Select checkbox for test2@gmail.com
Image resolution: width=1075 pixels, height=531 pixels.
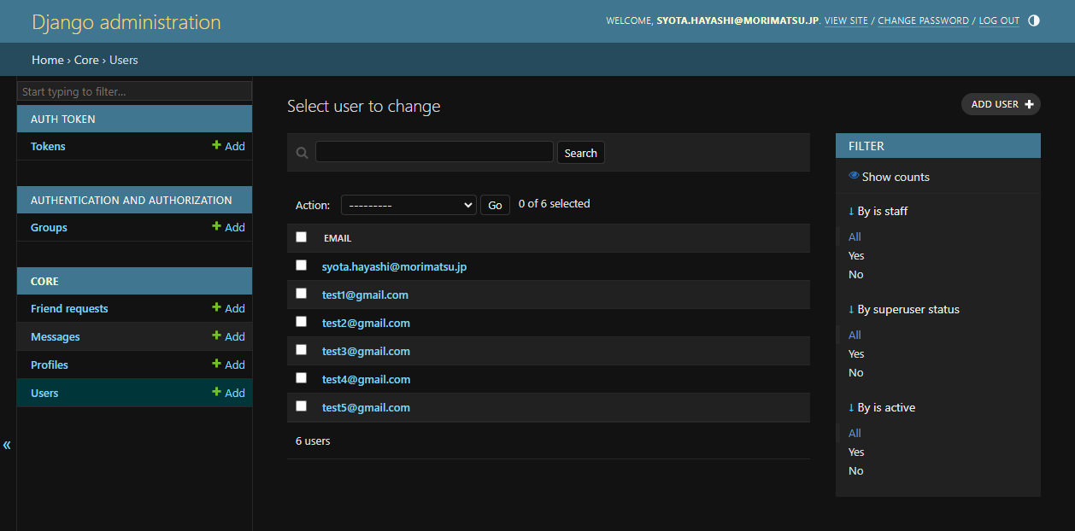[x=301, y=322]
